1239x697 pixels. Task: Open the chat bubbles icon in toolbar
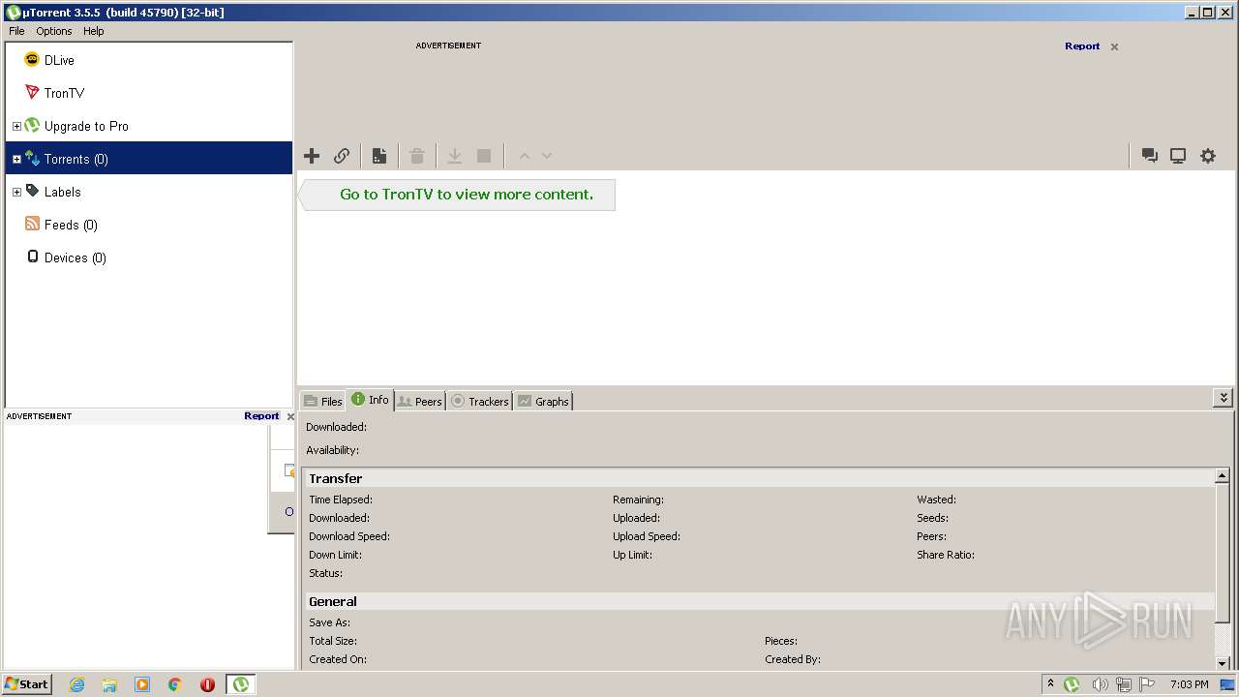(x=1150, y=156)
